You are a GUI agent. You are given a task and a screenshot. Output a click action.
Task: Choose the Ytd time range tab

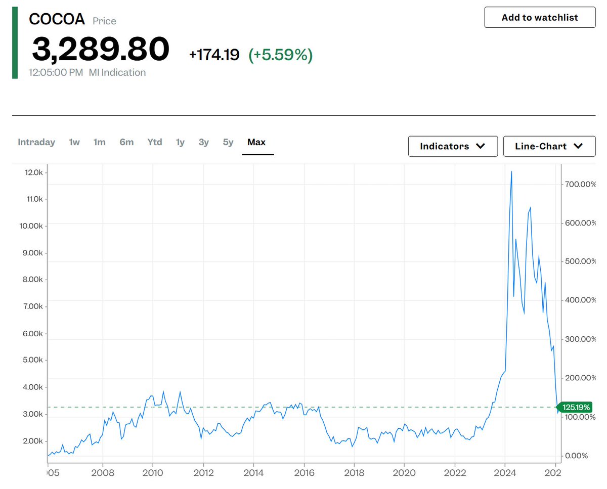155,142
